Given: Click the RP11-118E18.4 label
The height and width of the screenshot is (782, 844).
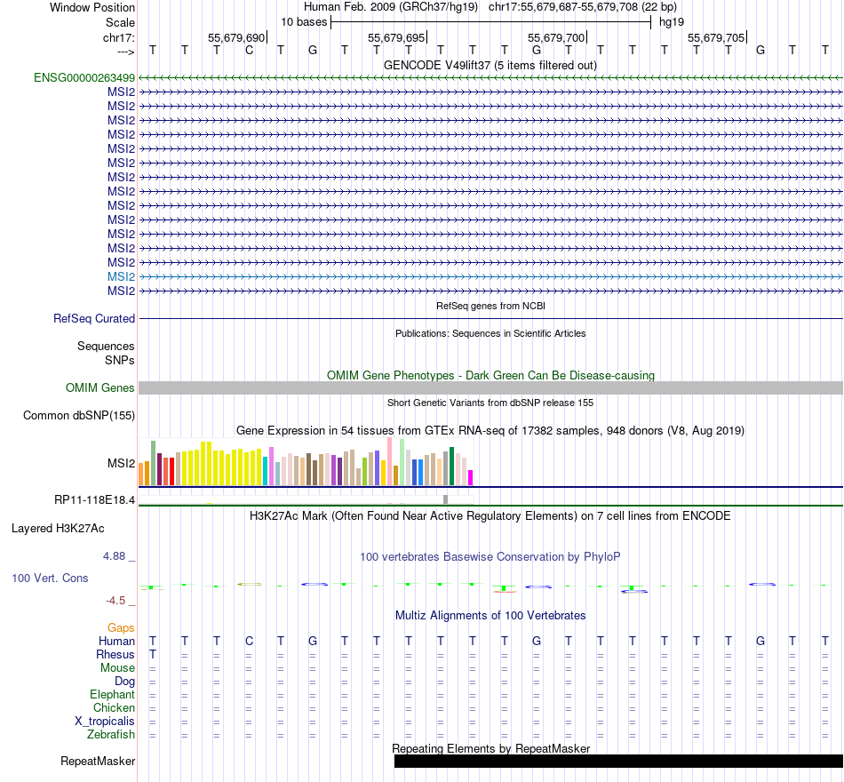Looking at the screenshot, I should click(x=94, y=499).
